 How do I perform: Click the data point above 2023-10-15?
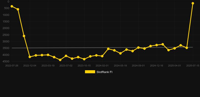click(x=84, y=59)
